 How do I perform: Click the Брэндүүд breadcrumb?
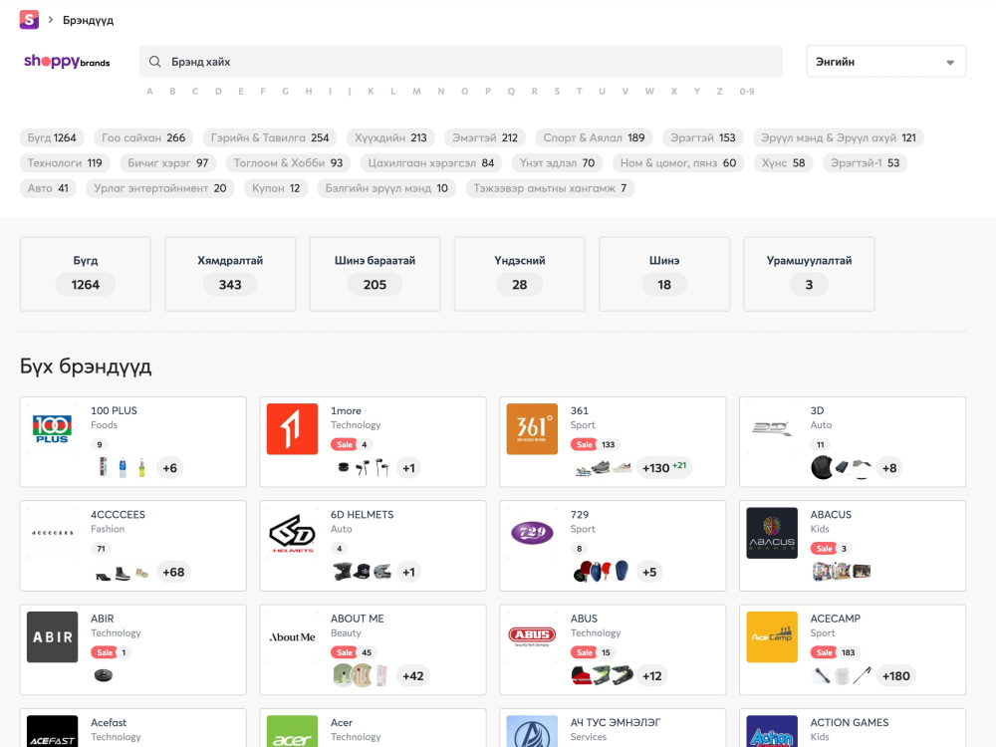click(89, 20)
